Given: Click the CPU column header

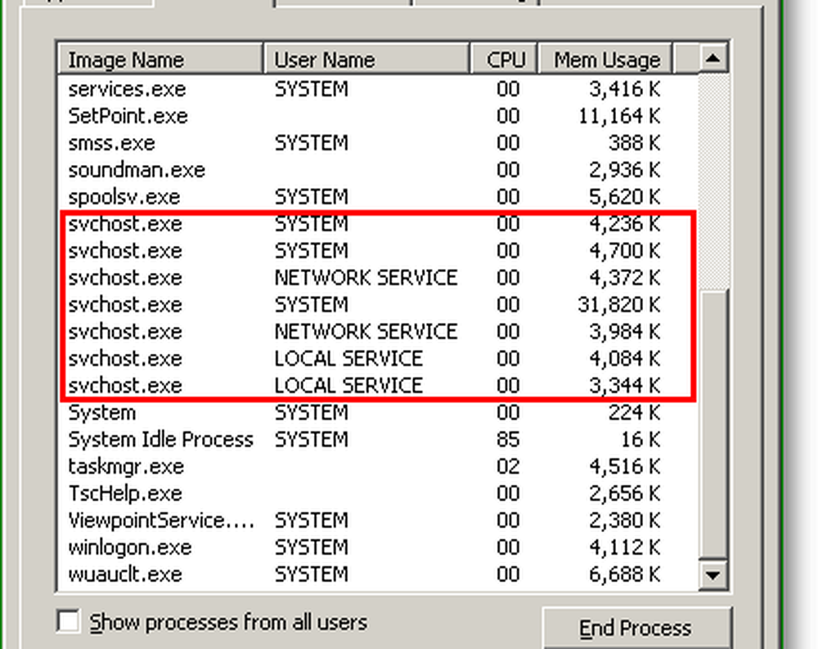Looking at the screenshot, I should coord(505,60).
